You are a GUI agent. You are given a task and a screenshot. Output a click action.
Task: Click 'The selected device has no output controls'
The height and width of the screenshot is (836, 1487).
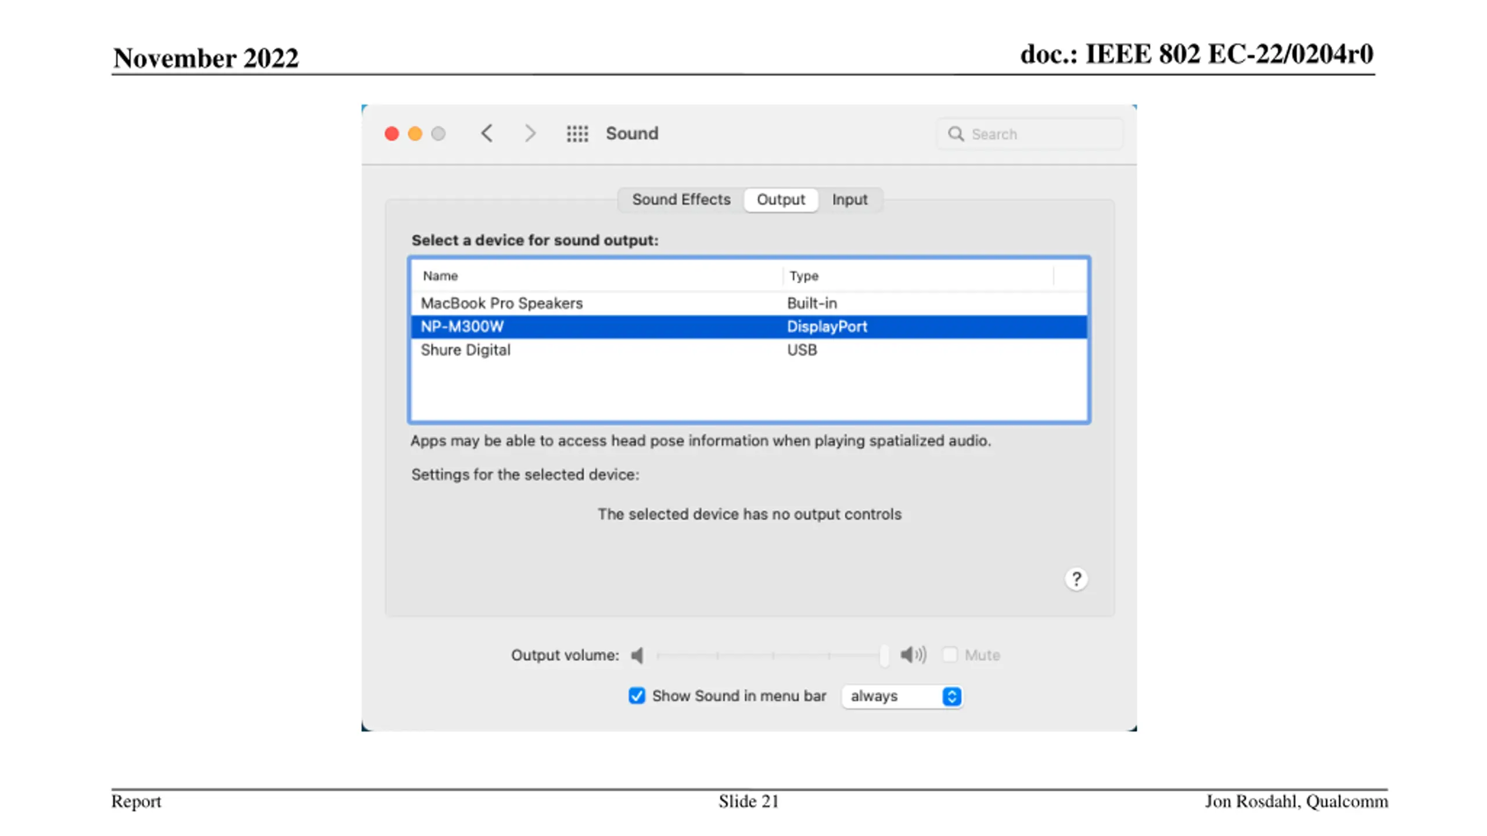pyautogui.click(x=749, y=514)
